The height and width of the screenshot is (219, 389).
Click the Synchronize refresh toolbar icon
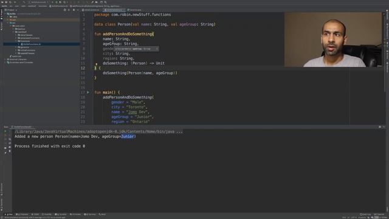10,2
